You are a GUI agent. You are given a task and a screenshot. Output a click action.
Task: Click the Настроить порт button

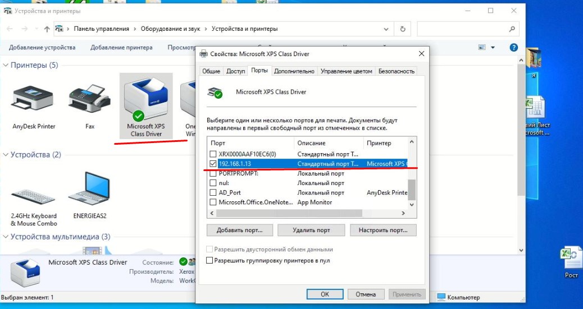click(383, 230)
